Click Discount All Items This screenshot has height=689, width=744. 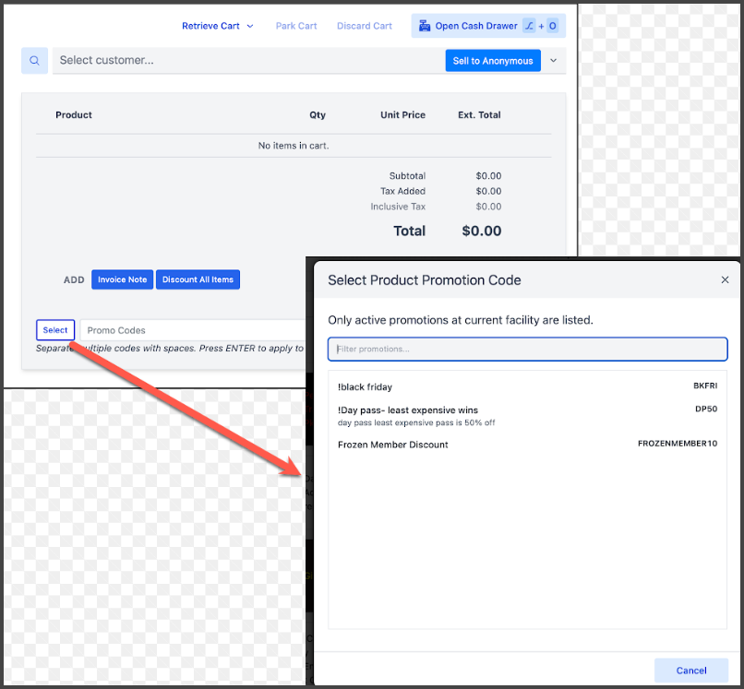[198, 279]
